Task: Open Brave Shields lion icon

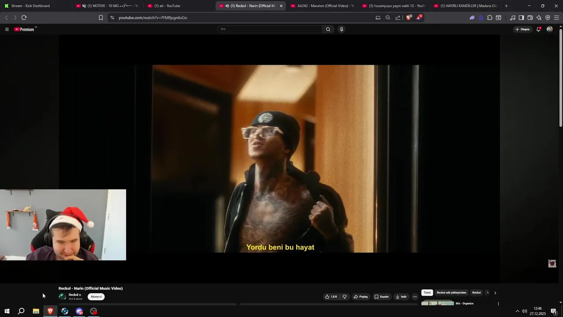Action: [x=409, y=18]
